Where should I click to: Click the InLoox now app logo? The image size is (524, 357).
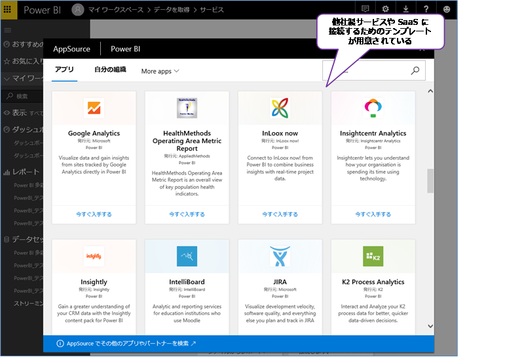[x=280, y=108]
